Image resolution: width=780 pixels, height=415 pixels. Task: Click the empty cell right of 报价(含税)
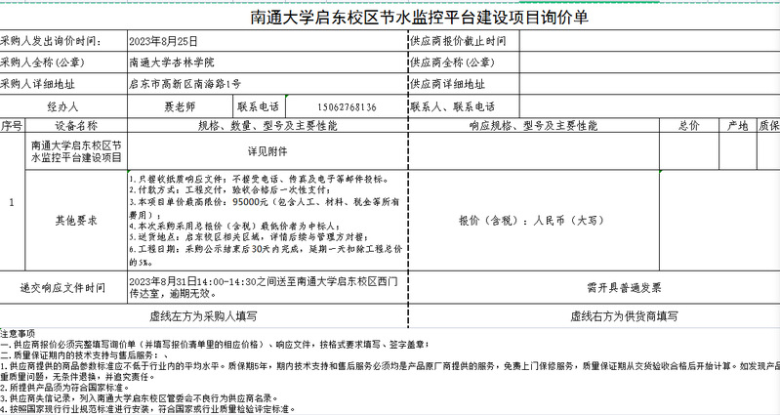[719, 221]
